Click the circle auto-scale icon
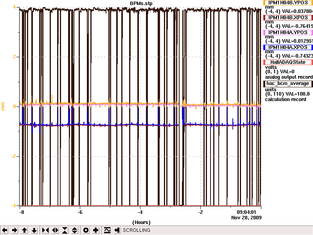The width and height of the screenshot is (313, 235). point(86,230)
